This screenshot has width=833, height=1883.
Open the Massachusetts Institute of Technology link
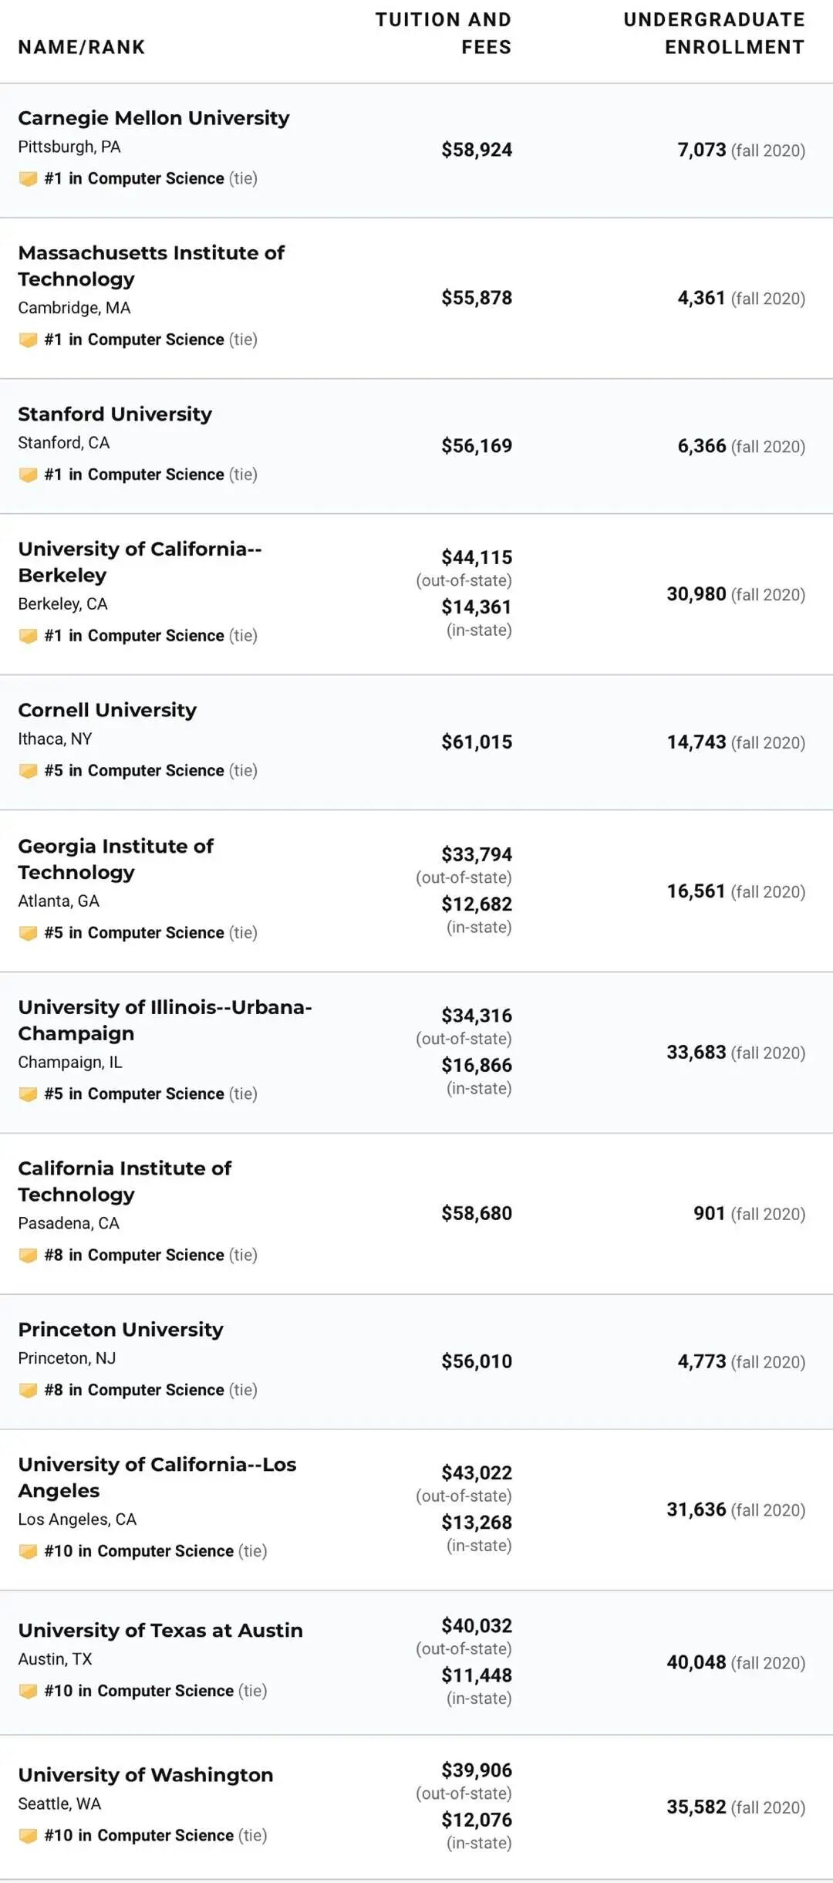(x=151, y=265)
